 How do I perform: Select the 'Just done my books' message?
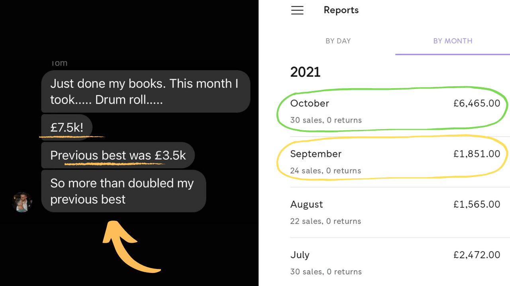[x=145, y=91]
